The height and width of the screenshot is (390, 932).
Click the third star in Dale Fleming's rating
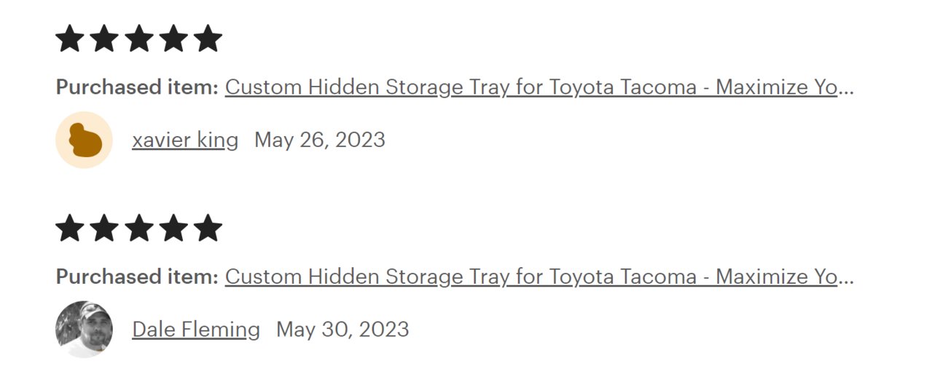pos(138,228)
